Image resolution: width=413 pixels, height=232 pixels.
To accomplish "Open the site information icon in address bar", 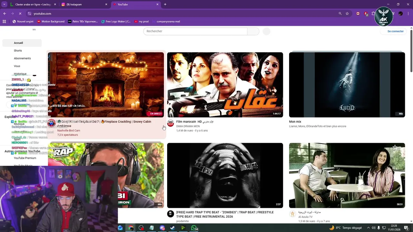I will point(29,14).
